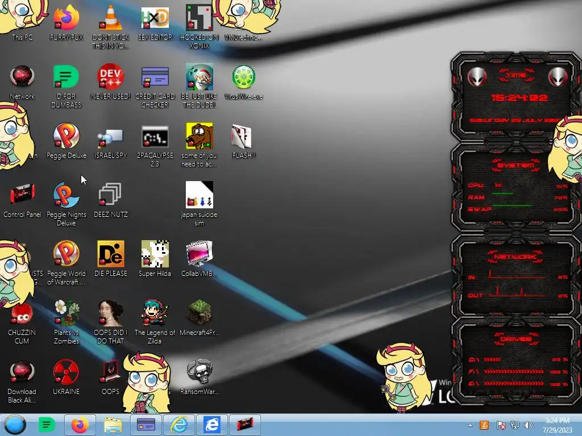This screenshot has width=582, height=436.
Task: Click the network OUT graph
Action: [517, 292]
